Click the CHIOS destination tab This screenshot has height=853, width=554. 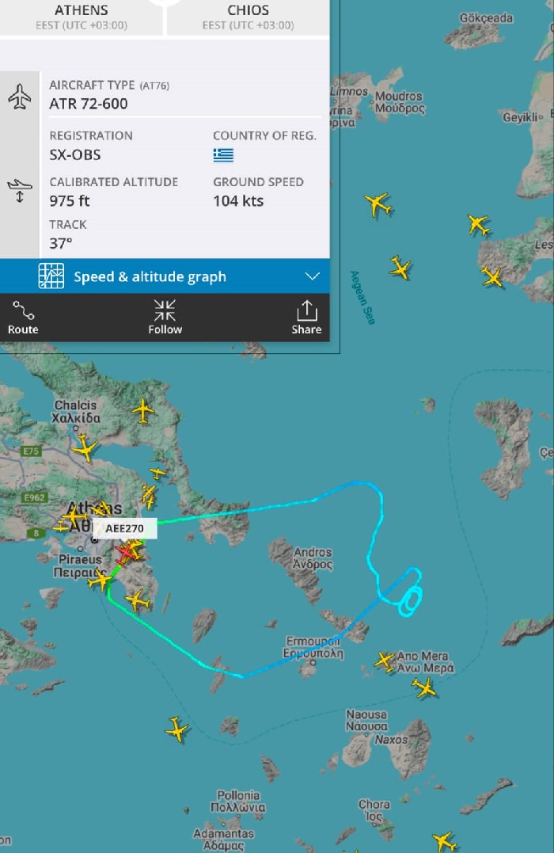pos(248,17)
